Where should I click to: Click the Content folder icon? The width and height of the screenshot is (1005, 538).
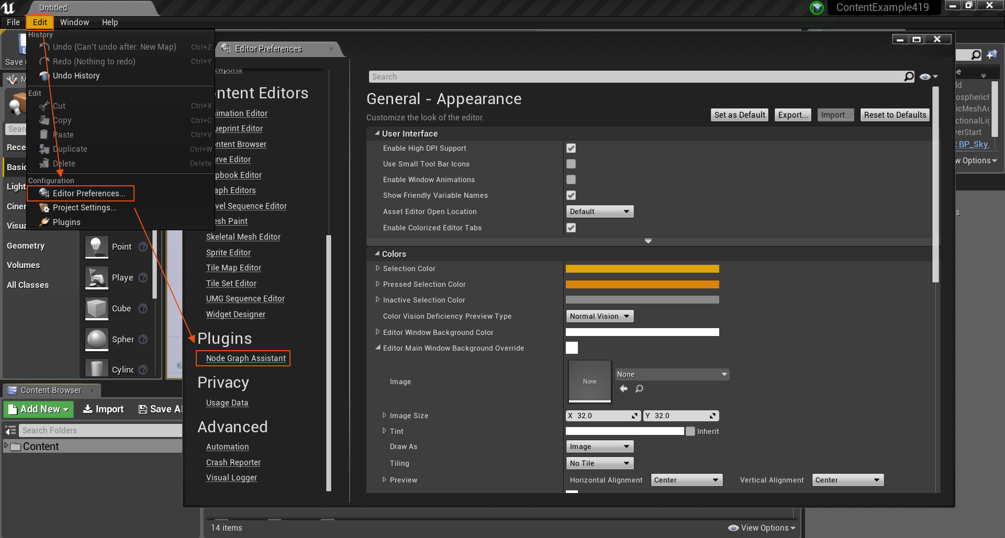click(x=16, y=446)
